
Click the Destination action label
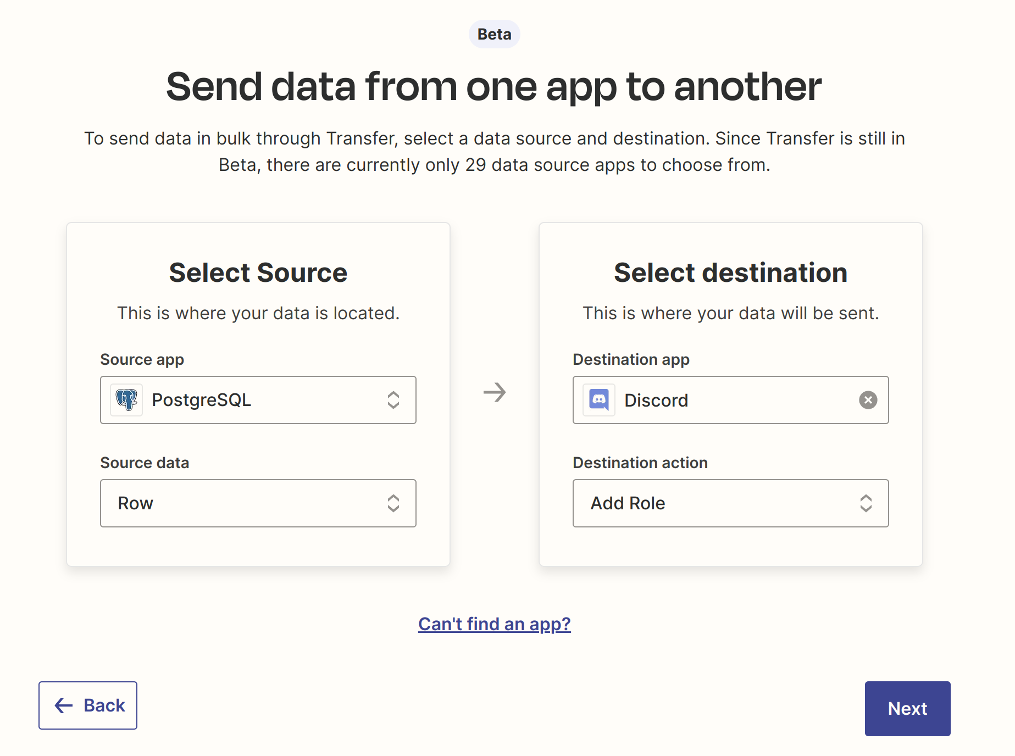(x=640, y=463)
